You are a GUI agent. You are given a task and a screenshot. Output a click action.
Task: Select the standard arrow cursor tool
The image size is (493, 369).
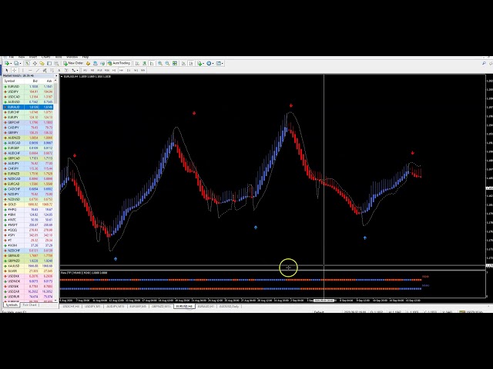click(5, 70)
